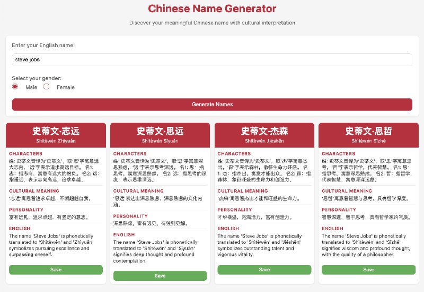Save the 史蒂文·志远 name card
This screenshot has height=292, width=424.
56,270
